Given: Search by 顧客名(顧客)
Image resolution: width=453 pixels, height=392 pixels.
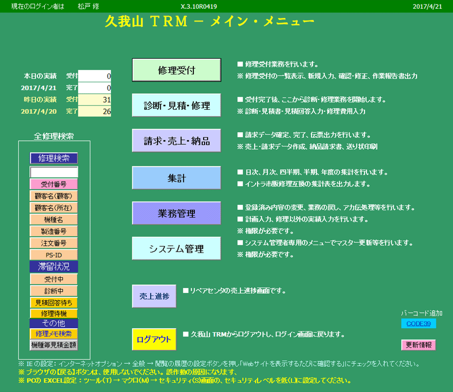Looking at the screenshot, I should pos(54,196).
